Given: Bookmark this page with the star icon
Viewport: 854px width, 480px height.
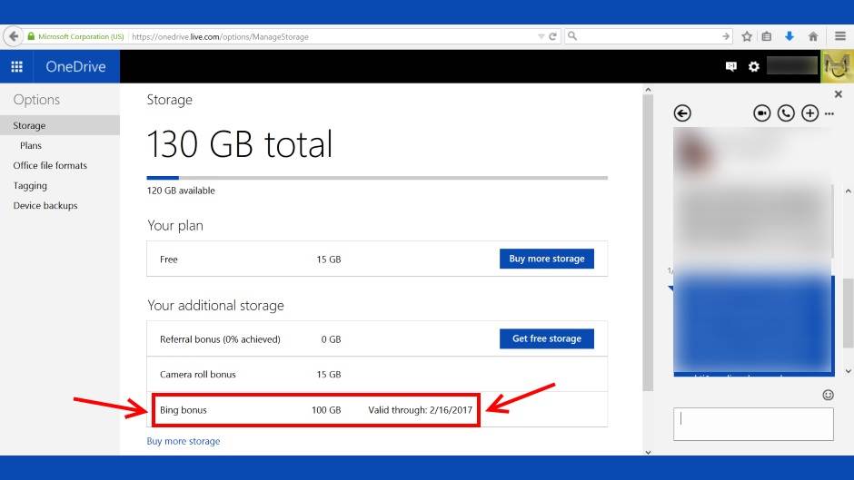Looking at the screenshot, I should (747, 36).
